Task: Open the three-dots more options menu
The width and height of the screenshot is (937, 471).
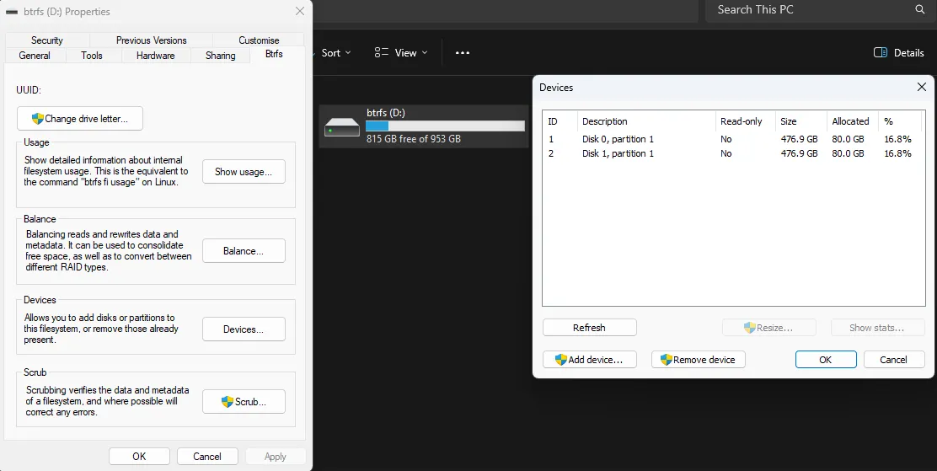Action: click(463, 52)
